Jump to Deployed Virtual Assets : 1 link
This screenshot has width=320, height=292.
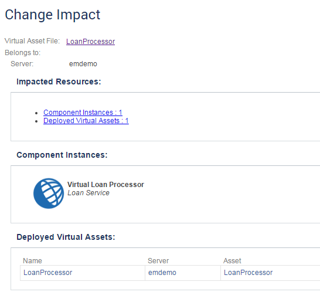pos(86,121)
